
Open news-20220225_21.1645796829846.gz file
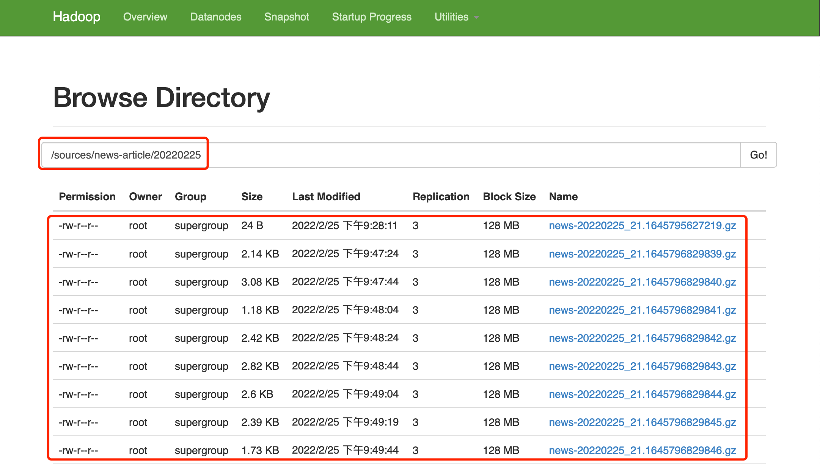coord(642,450)
